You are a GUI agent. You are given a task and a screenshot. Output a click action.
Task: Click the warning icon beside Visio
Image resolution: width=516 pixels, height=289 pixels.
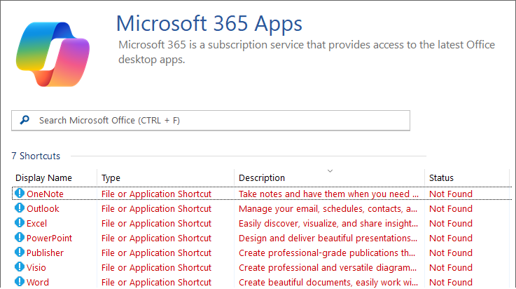(20, 267)
